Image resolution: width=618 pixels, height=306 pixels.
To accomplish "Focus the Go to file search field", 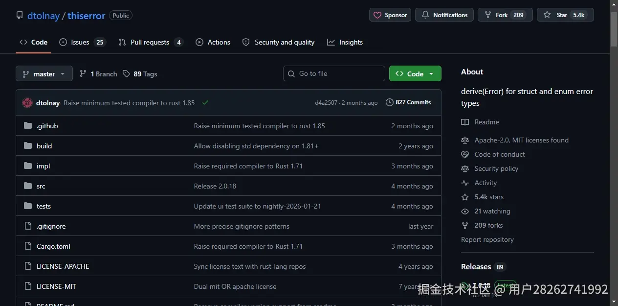I will point(334,73).
